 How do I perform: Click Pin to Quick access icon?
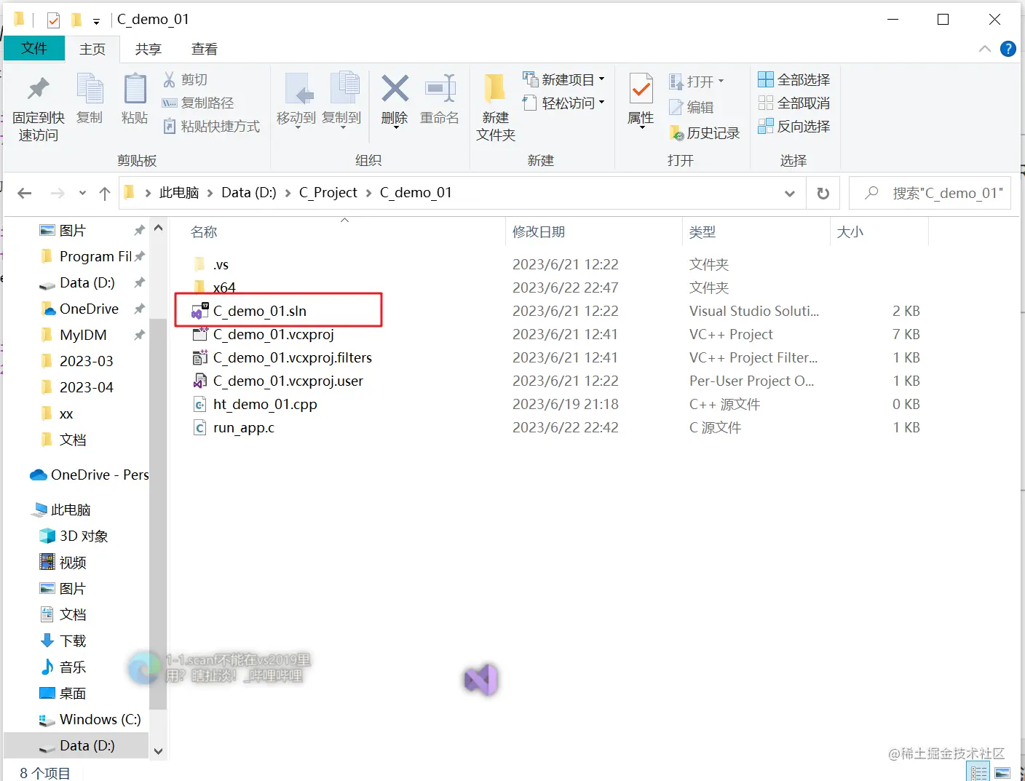coord(38,90)
